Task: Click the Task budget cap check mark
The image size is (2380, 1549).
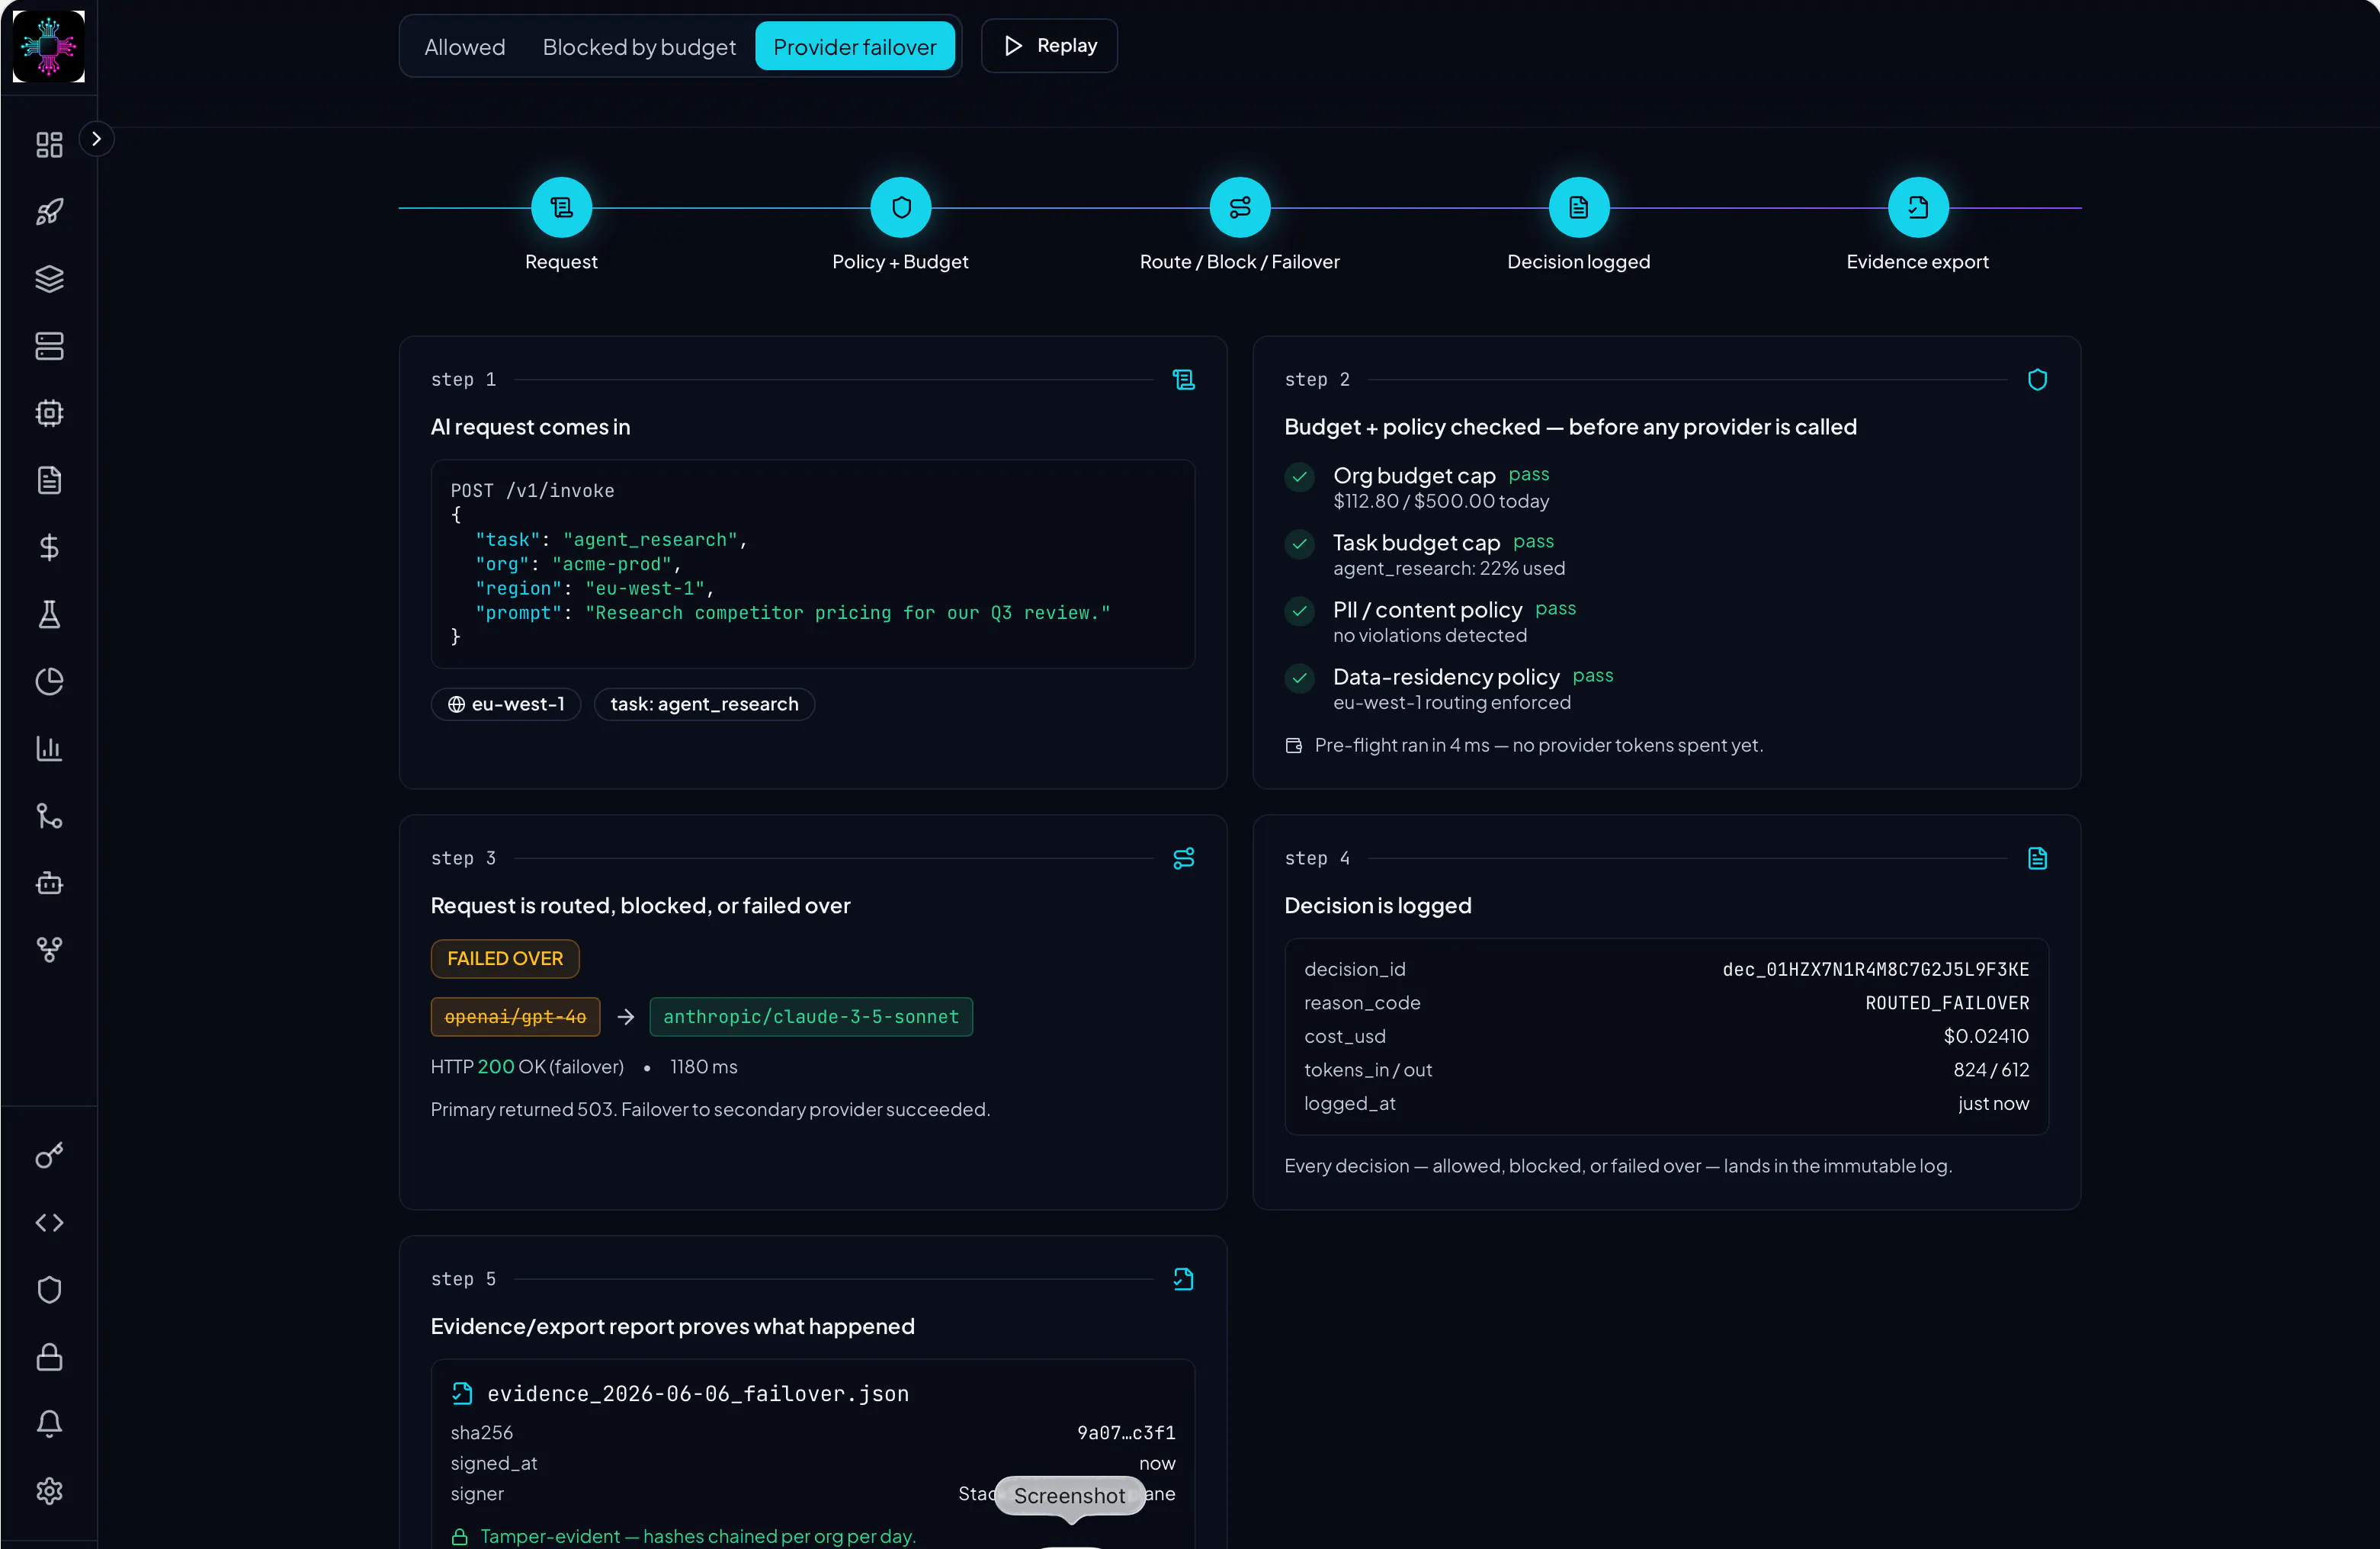Action: click(x=1299, y=544)
